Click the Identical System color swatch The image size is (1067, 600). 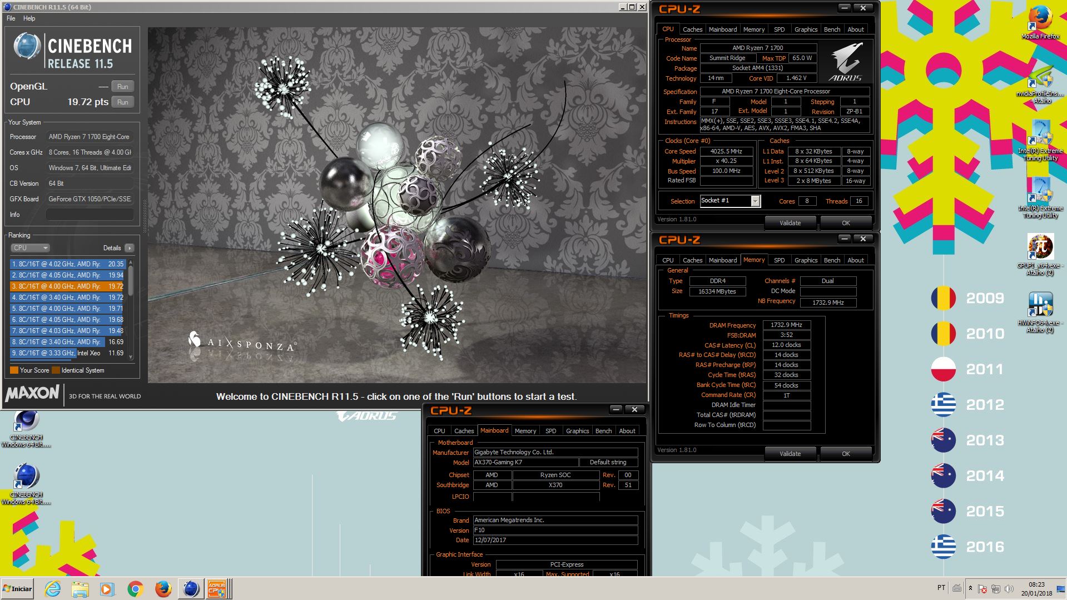tap(56, 370)
